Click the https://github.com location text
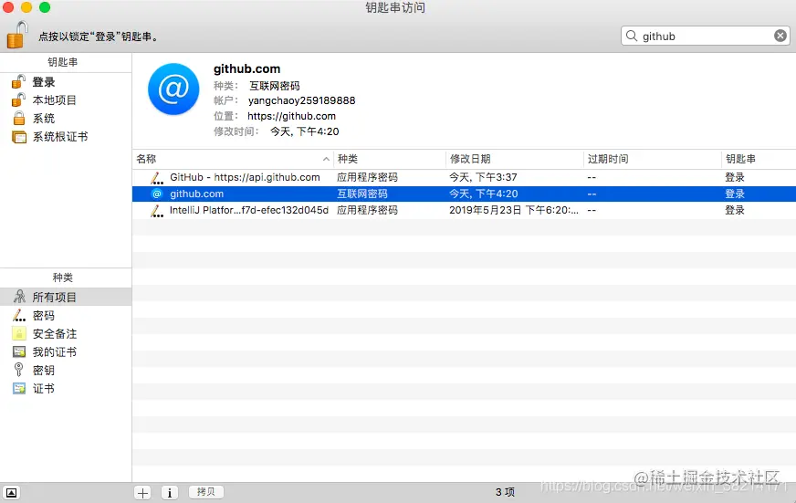Screen dimensions: 796x503 tap(291, 116)
